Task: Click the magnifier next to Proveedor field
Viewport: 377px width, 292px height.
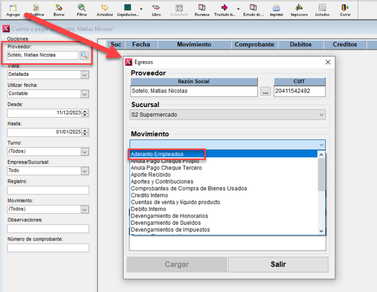Action: 84,55
